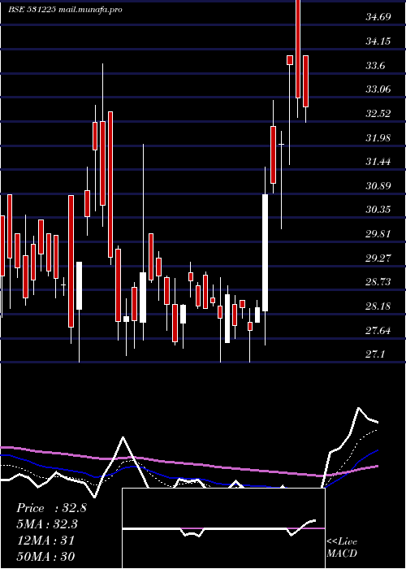Screen dimensions: 406x569
Task: Select the 50MA : 30 legend entry
Action: coord(45,556)
